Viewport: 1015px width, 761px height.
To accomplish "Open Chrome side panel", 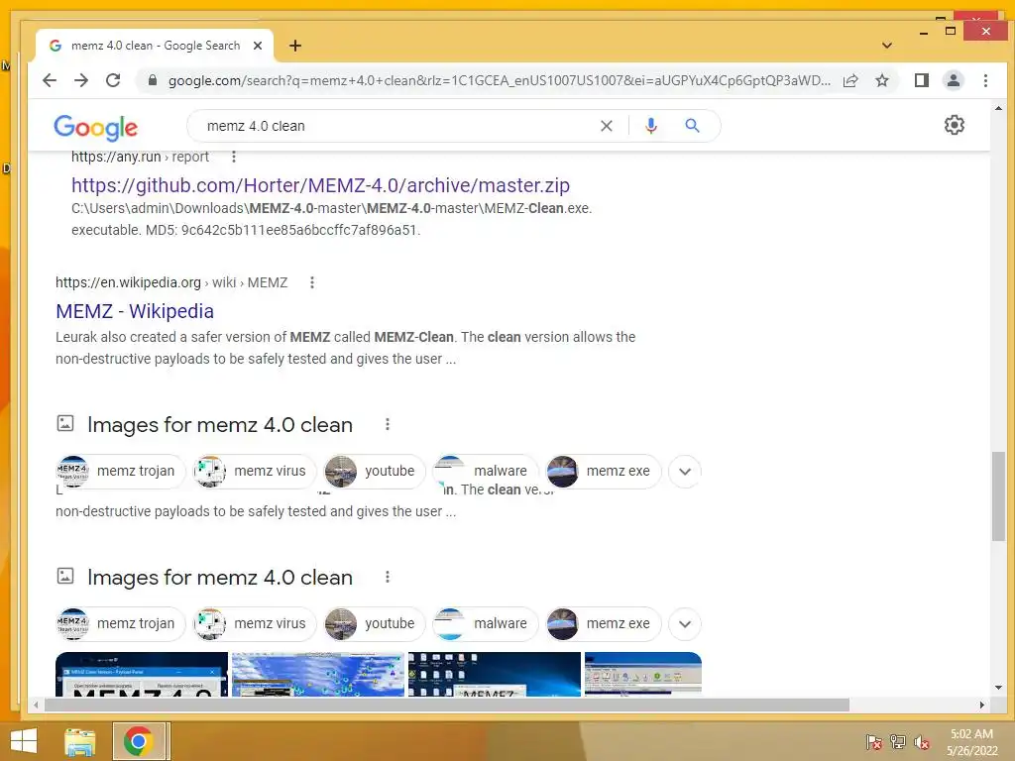I will pos(922,80).
